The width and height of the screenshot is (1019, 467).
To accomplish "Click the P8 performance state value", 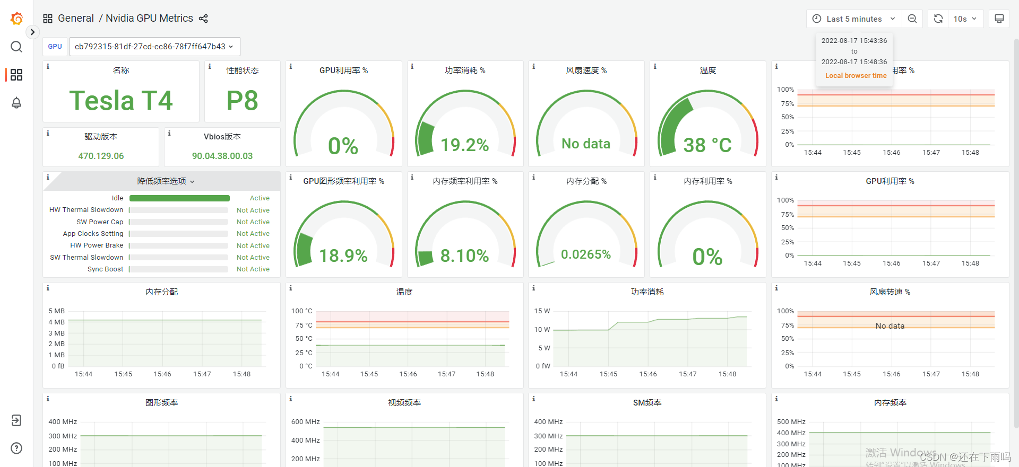I will 243,100.
